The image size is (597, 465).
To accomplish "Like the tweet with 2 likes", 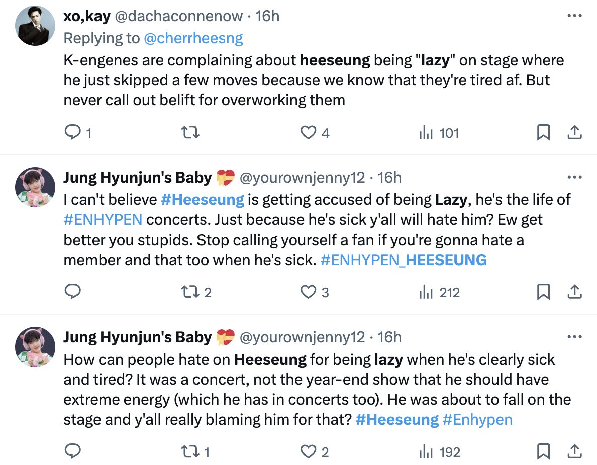I will click(308, 452).
